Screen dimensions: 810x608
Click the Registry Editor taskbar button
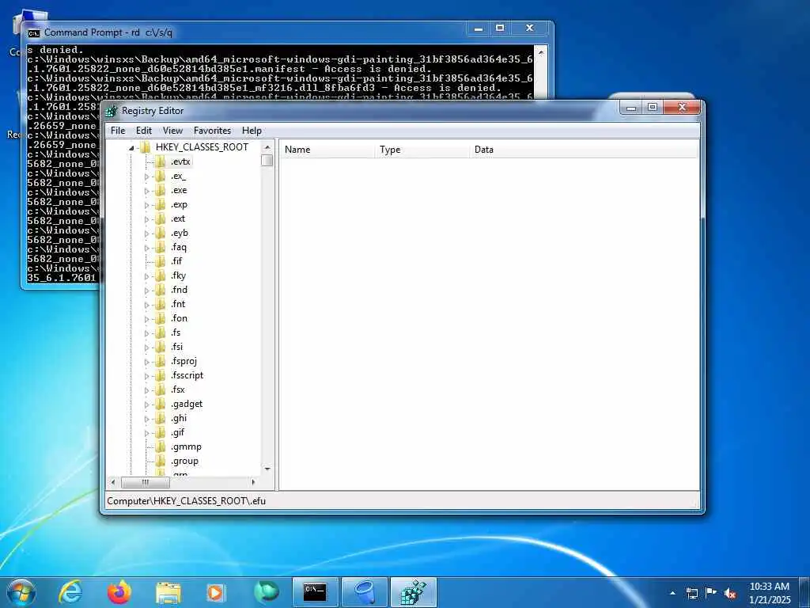413,592
